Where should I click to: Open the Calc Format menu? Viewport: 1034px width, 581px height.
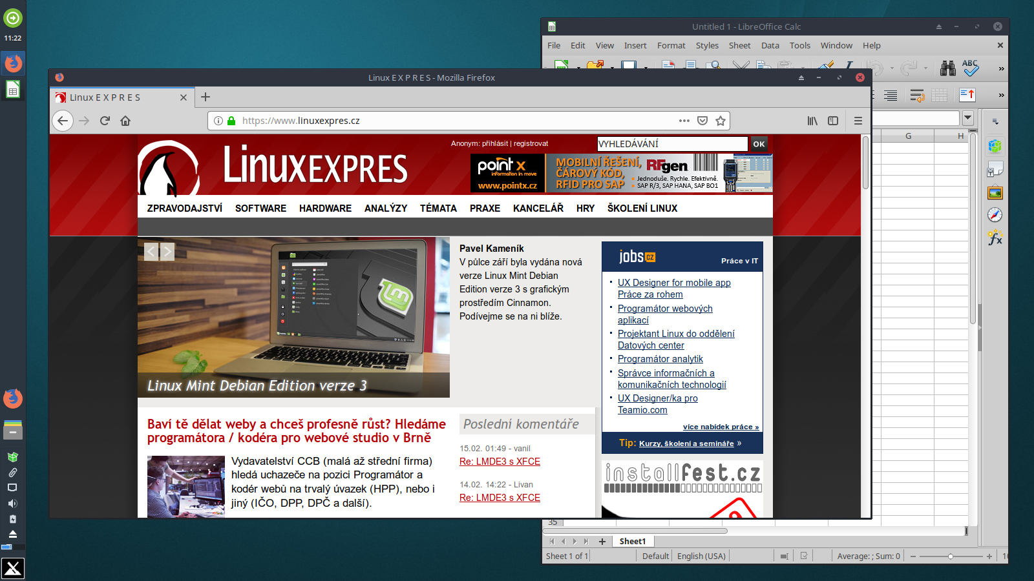pos(671,45)
